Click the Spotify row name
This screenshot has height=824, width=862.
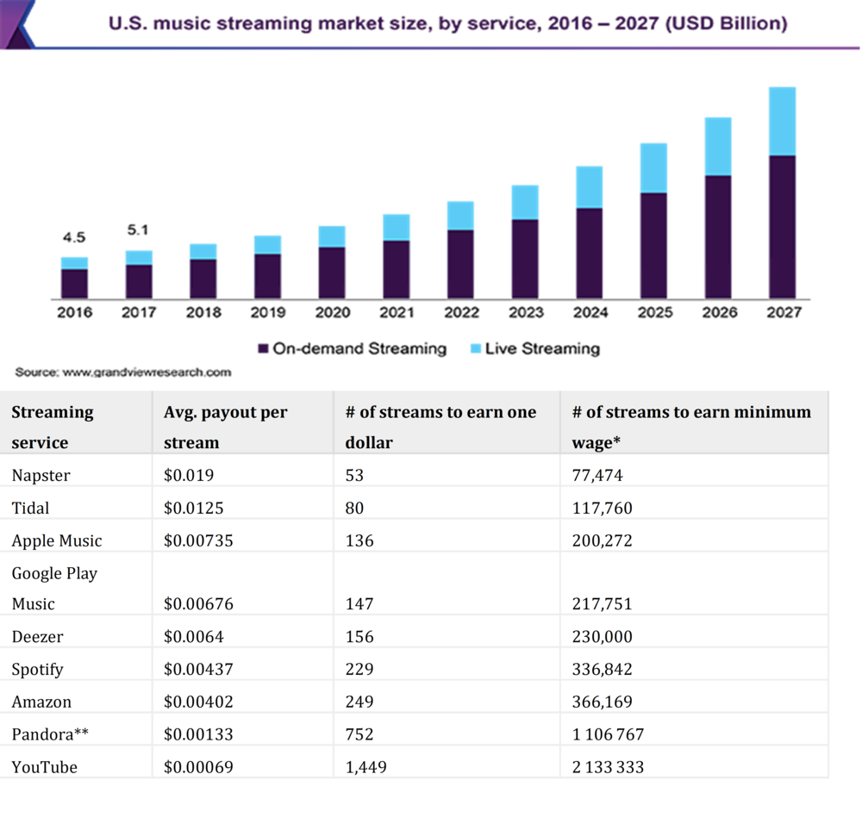coord(37,670)
